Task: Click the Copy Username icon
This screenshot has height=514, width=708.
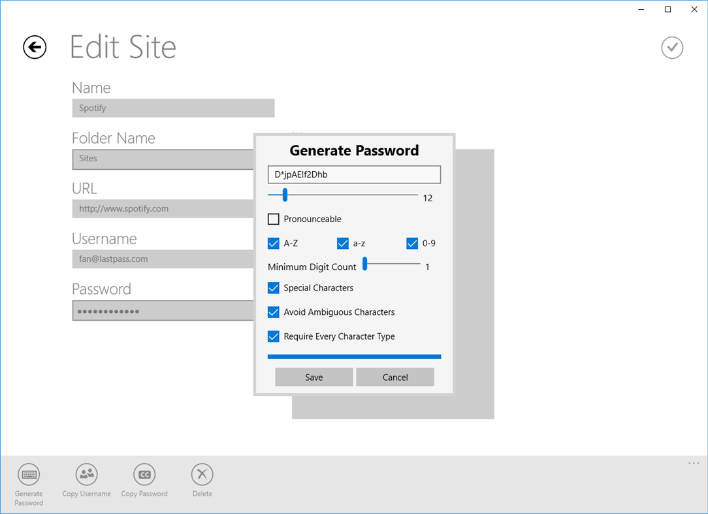Action: tap(86, 475)
